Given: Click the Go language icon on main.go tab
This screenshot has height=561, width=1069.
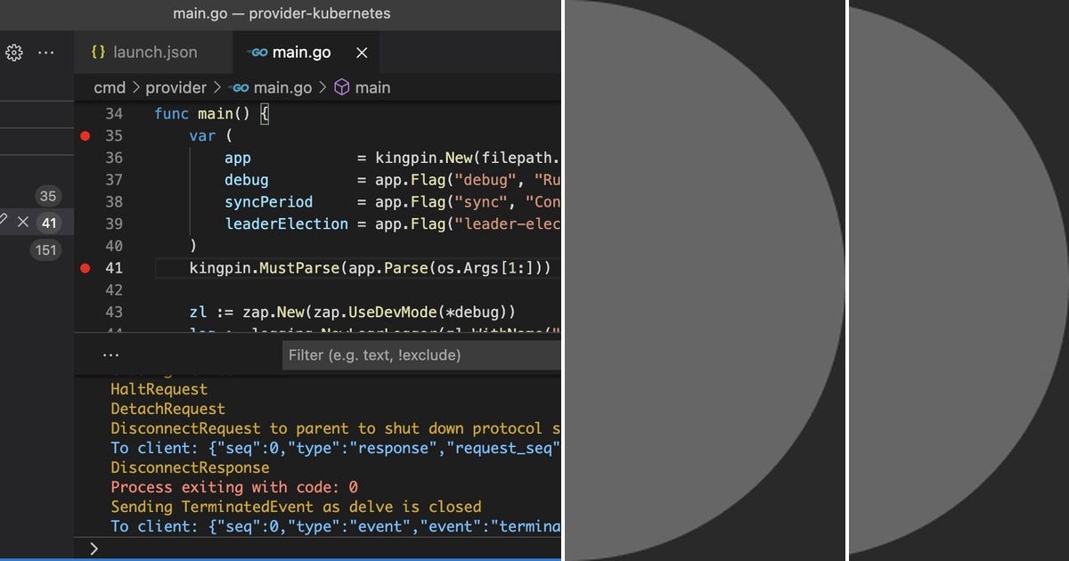Looking at the screenshot, I should tap(256, 52).
